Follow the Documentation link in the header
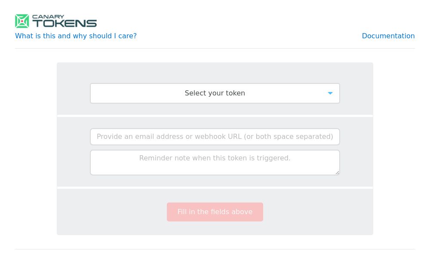 pyautogui.click(x=388, y=36)
